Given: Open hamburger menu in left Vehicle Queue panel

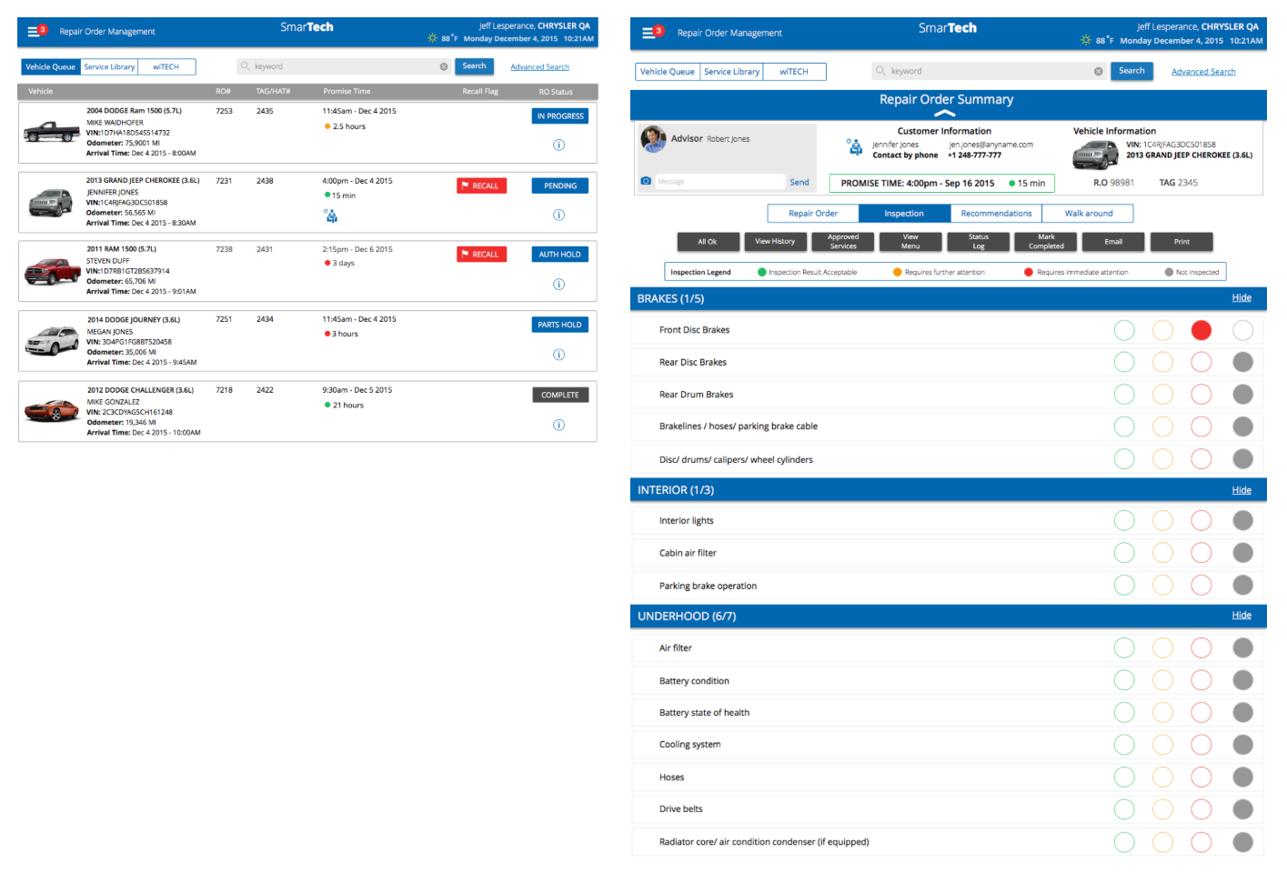Looking at the screenshot, I should [x=34, y=31].
